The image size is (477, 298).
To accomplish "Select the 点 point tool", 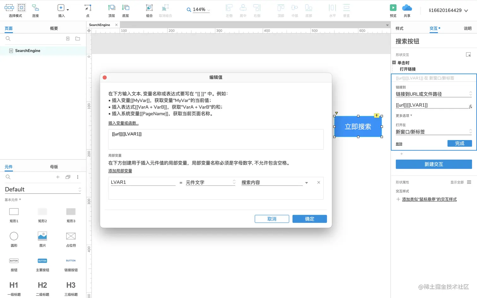I will point(88,8).
